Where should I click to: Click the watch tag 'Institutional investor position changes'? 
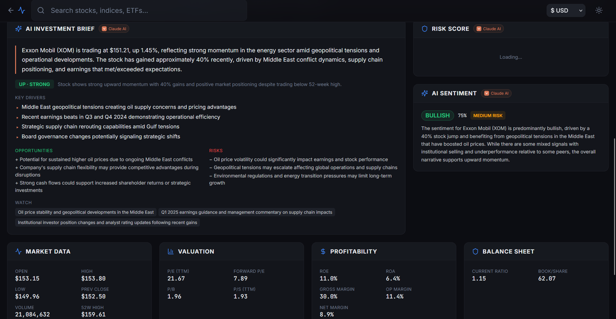tap(107, 223)
